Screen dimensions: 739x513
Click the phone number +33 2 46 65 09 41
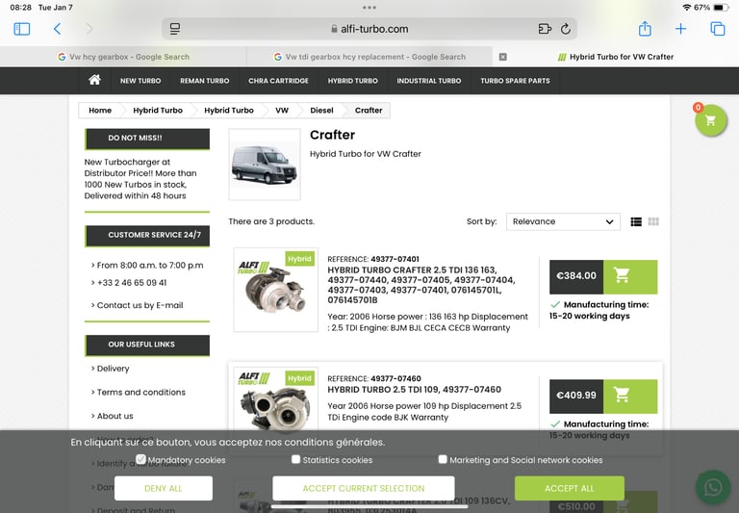132,282
